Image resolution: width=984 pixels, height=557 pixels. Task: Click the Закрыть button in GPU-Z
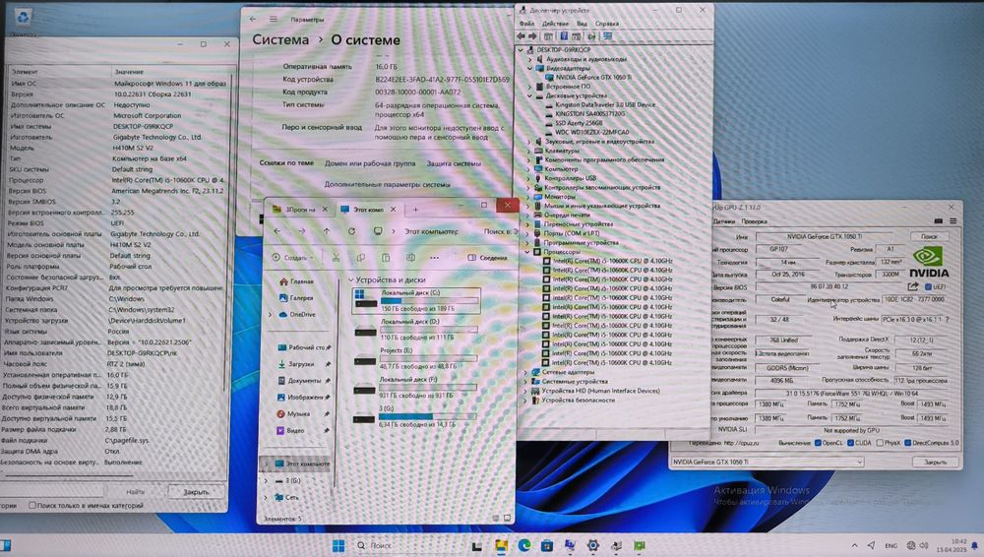point(935,462)
